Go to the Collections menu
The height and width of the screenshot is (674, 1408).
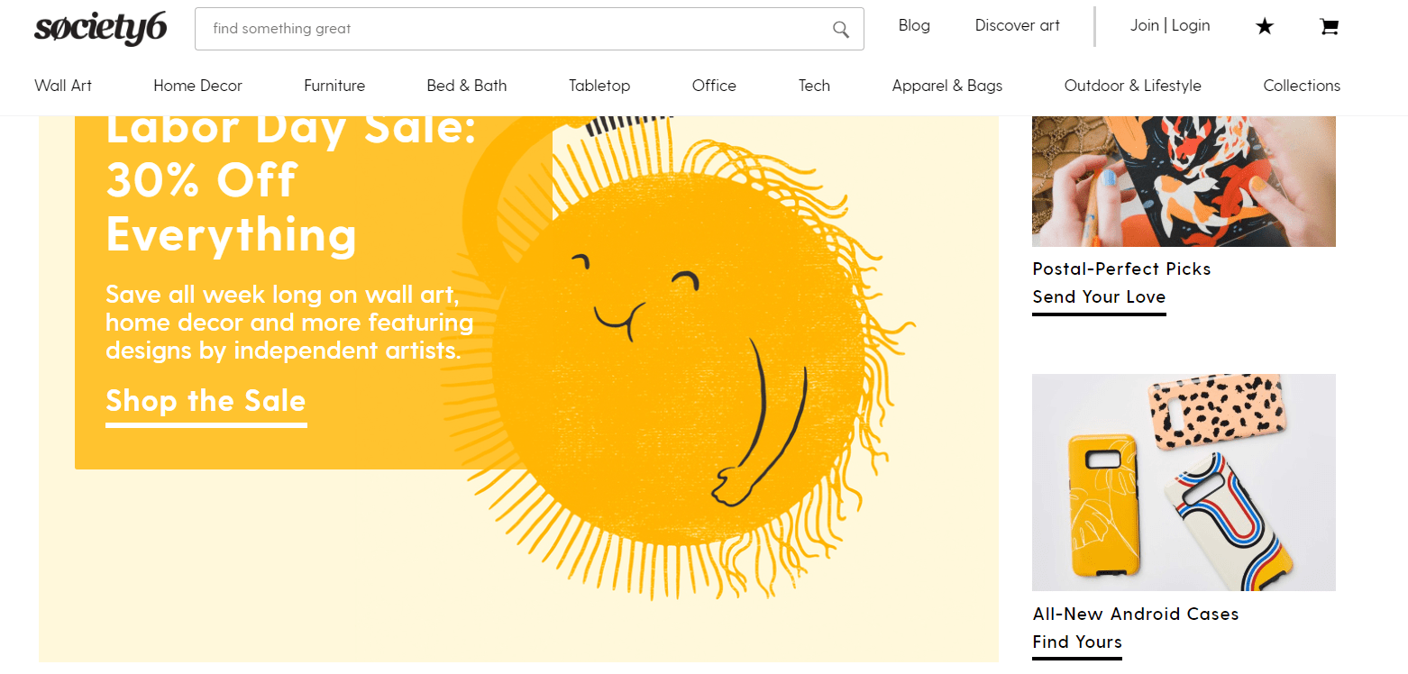coord(1301,86)
